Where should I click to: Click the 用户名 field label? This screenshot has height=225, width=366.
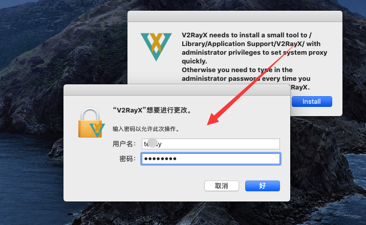tap(124, 144)
